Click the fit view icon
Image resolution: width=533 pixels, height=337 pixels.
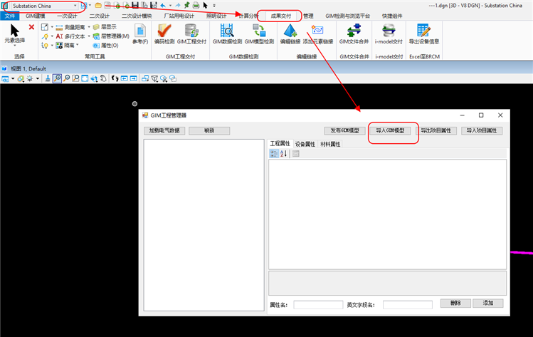tap(85, 78)
